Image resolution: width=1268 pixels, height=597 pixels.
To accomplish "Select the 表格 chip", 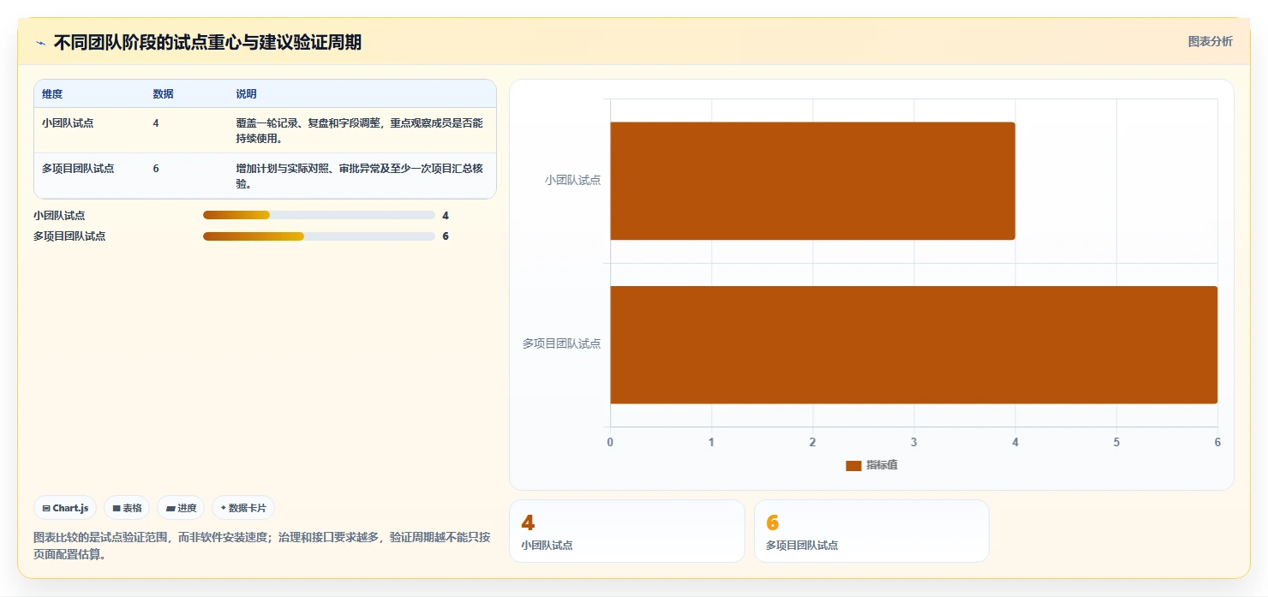I will pos(127,508).
